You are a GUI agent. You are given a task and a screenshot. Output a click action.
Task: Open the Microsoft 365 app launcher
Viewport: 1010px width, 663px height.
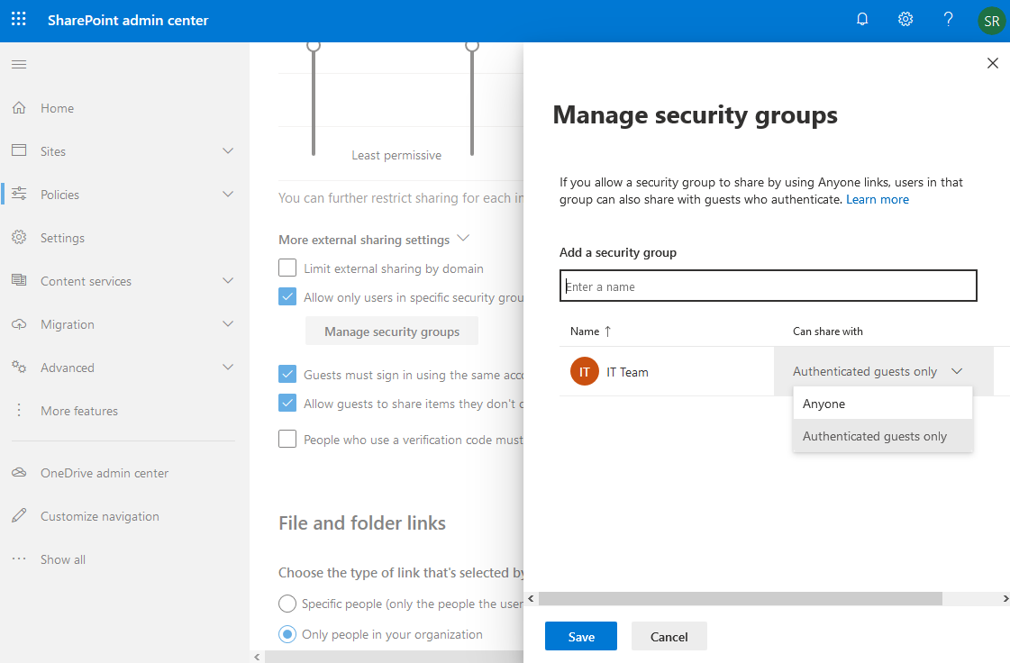(x=18, y=18)
